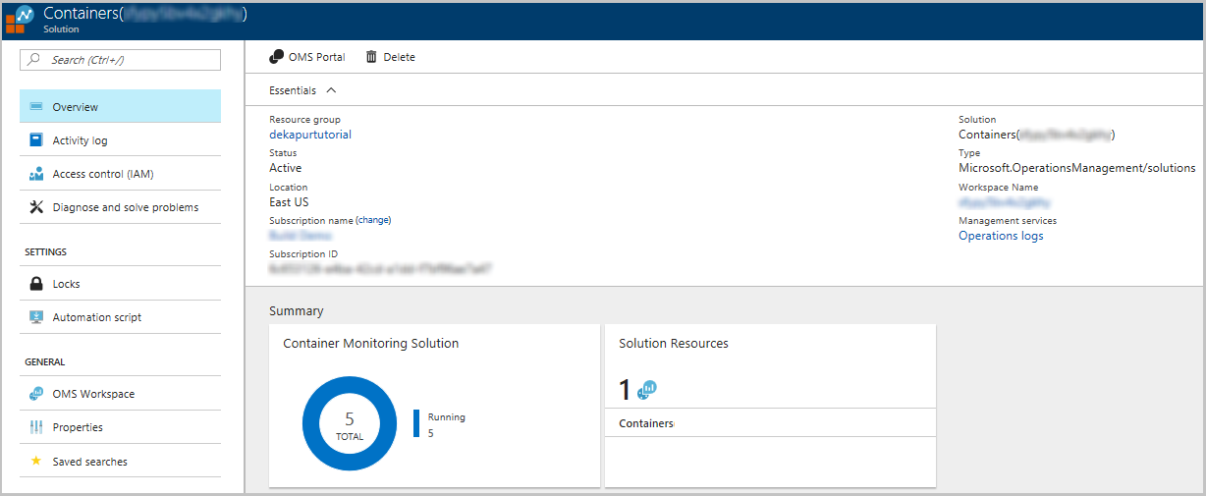Open Diagnose and solve problems

pos(120,207)
